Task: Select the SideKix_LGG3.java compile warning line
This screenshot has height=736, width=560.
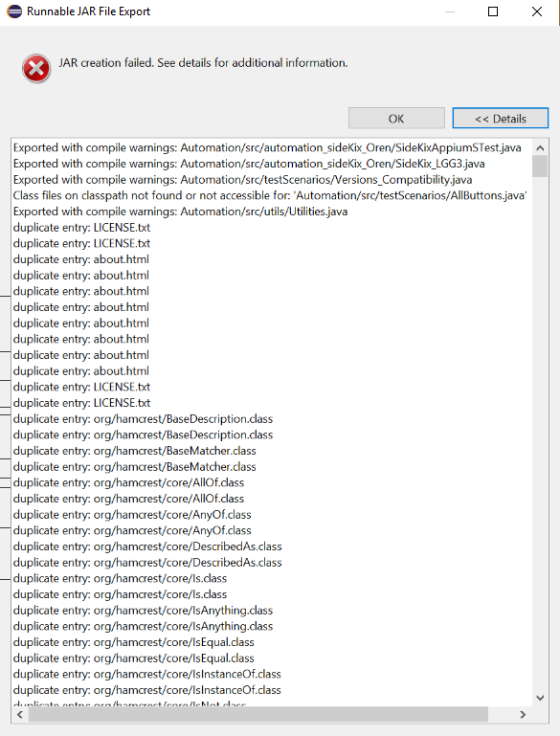Action: (x=249, y=164)
